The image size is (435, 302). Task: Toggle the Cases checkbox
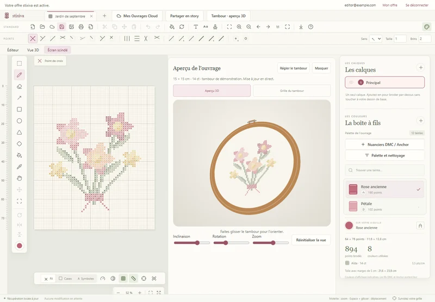(x=65, y=279)
